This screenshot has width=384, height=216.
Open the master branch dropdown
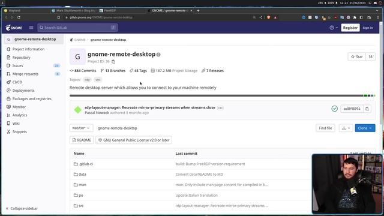[81, 128]
